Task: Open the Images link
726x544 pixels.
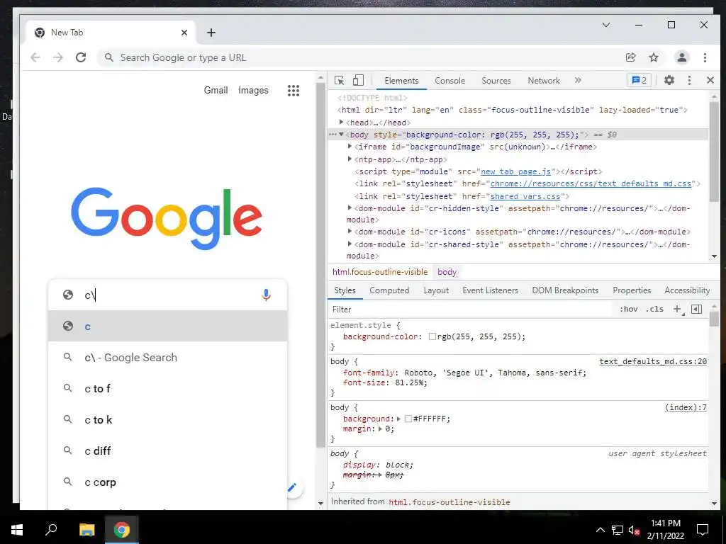Action: [253, 90]
